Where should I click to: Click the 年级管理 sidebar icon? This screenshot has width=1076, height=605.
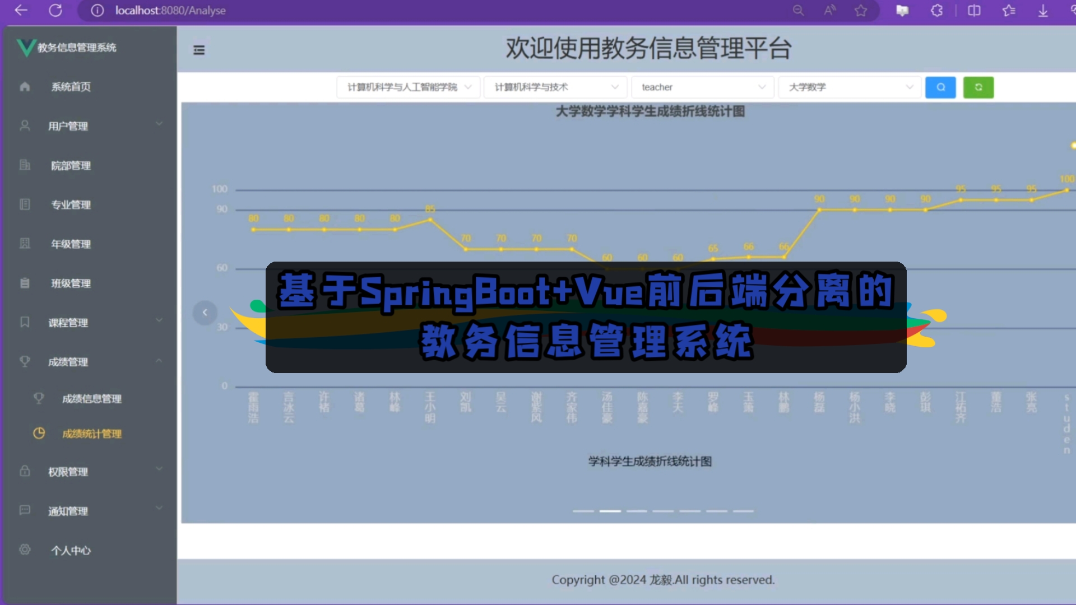pos(25,244)
